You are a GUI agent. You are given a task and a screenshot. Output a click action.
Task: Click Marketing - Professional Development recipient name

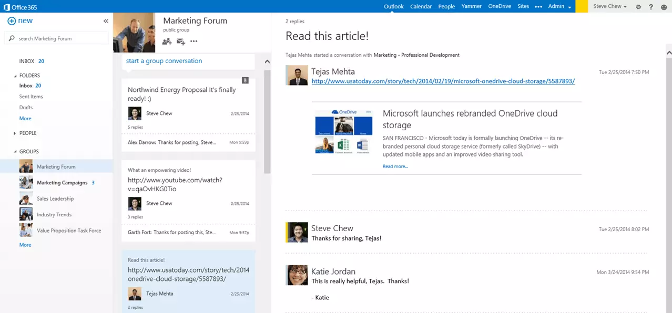coord(416,55)
